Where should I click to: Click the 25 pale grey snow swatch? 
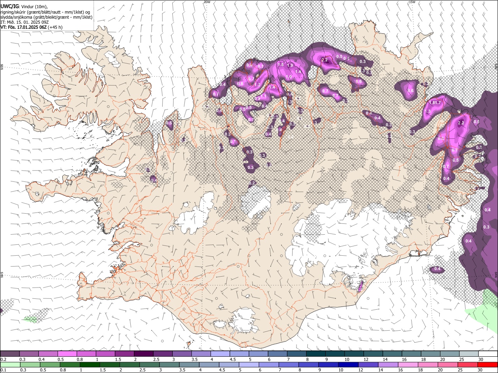pos(469,354)
